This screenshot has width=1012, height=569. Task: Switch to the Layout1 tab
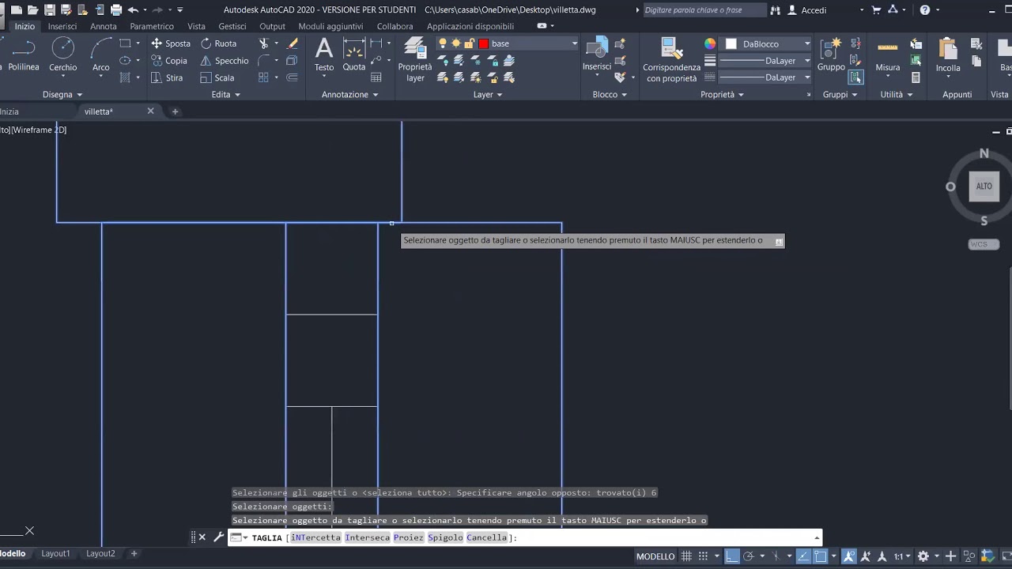(x=55, y=553)
